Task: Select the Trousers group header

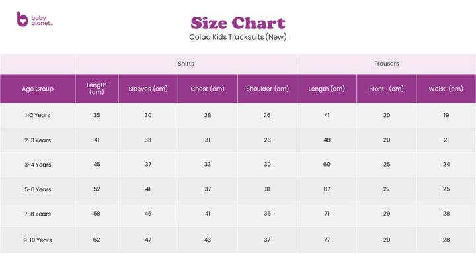Action: 386,64
